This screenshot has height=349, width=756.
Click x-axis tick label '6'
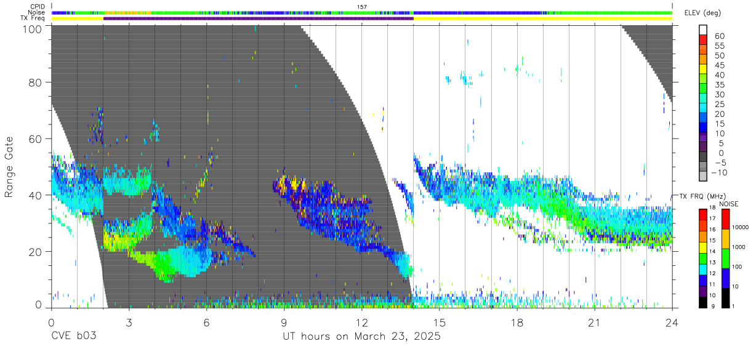[x=206, y=323]
